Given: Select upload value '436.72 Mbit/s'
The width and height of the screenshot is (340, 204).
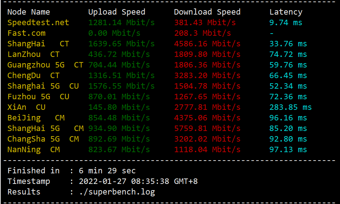Looking at the screenshot, I should click(119, 54).
